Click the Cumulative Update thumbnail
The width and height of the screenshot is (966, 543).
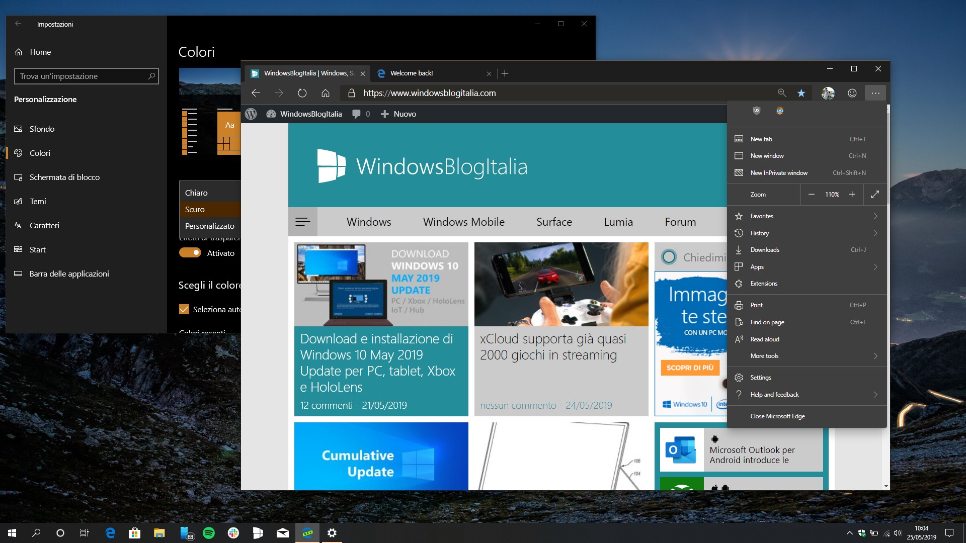(x=381, y=456)
